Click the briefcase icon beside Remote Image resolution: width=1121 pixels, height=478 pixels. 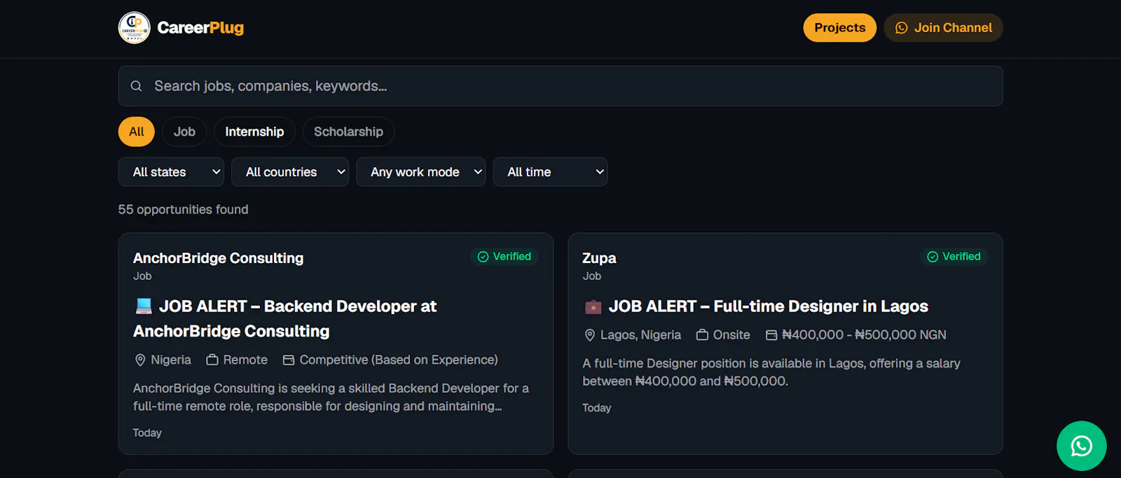[x=212, y=360]
